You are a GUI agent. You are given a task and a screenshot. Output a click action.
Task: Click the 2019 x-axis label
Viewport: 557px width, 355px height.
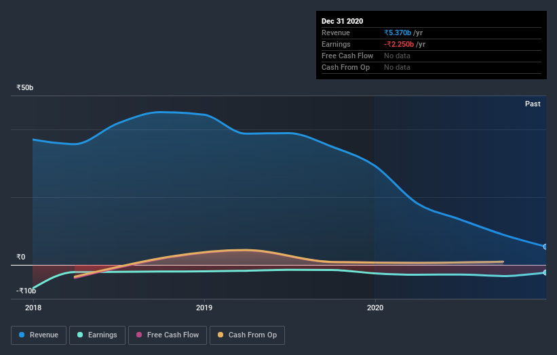[204, 308]
